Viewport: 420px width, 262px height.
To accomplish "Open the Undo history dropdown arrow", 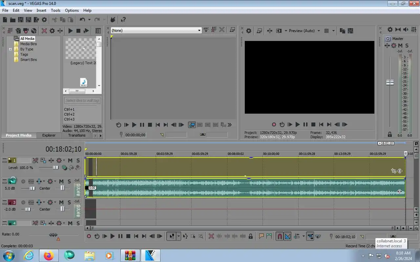I will 89,20.
